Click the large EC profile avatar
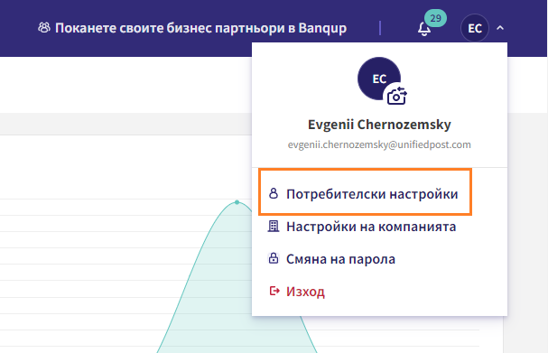 [x=379, y=79]
